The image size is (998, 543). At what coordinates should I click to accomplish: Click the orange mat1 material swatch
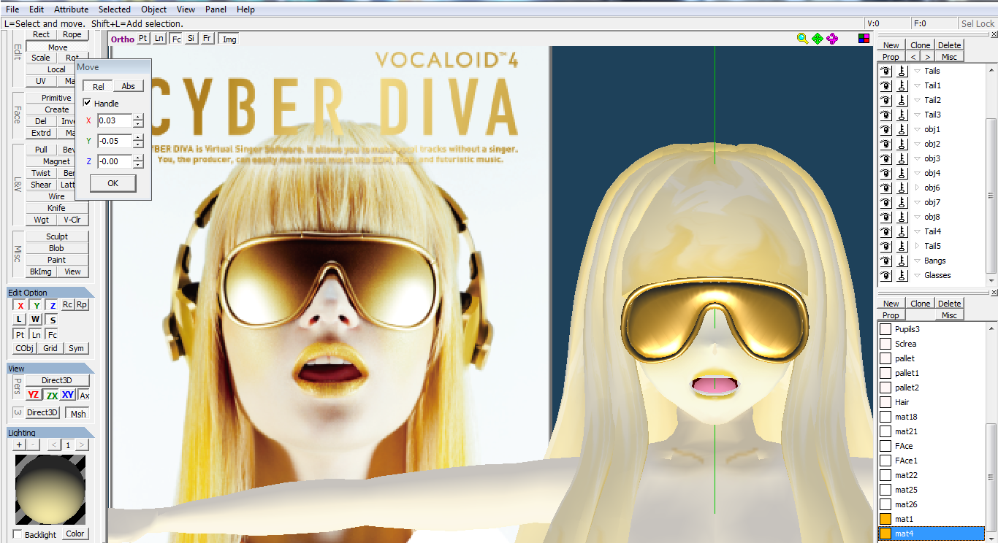pyautogui.click(x=885, y=519)
